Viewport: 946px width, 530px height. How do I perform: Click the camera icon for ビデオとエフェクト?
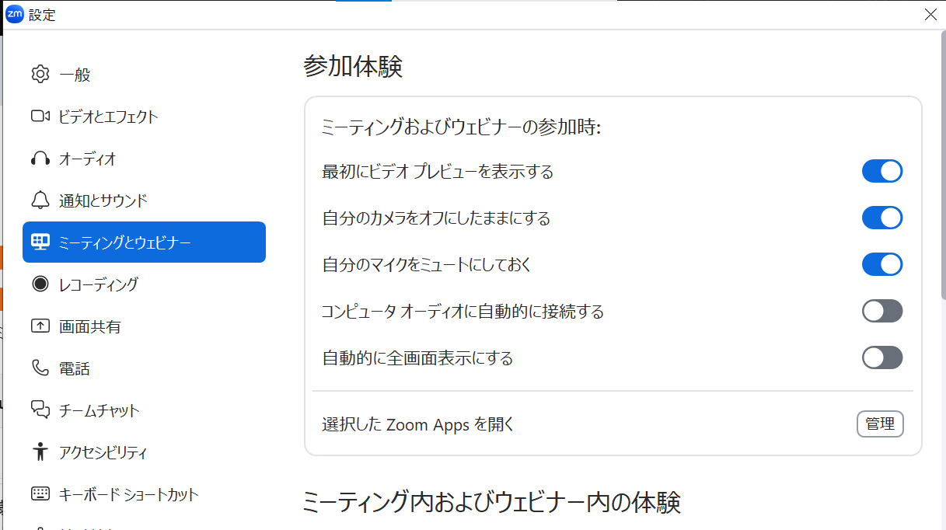tap(40, 117)
